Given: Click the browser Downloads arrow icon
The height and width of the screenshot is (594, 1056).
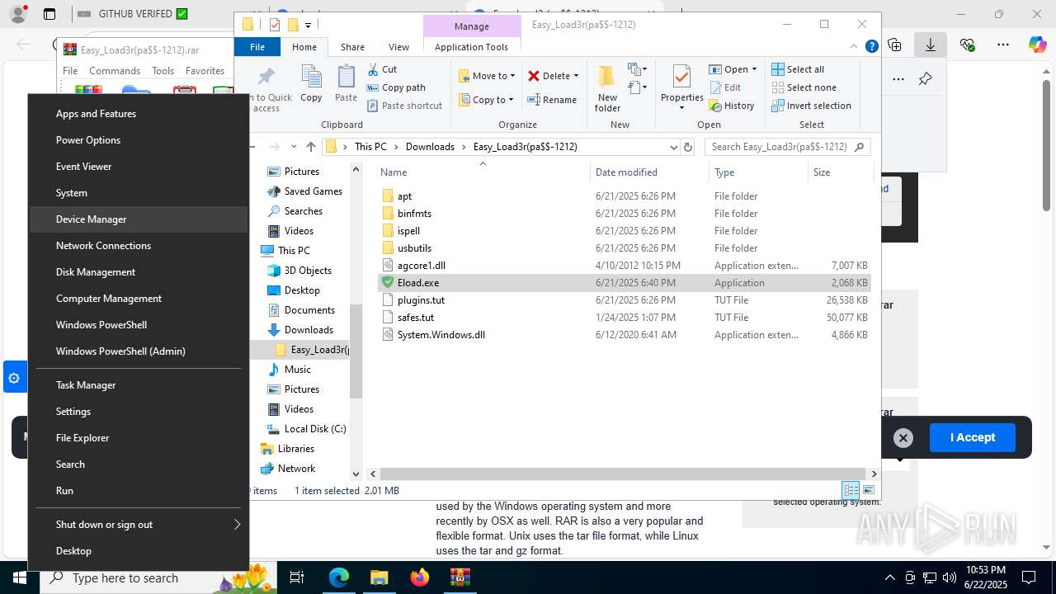Looking at the screenshot, I should 930,45.
